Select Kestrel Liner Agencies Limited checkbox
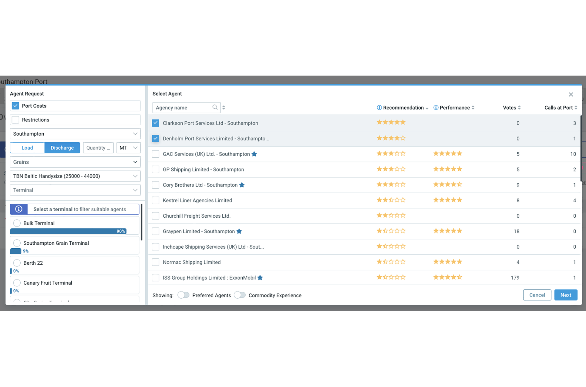 (x=155, y=200)
